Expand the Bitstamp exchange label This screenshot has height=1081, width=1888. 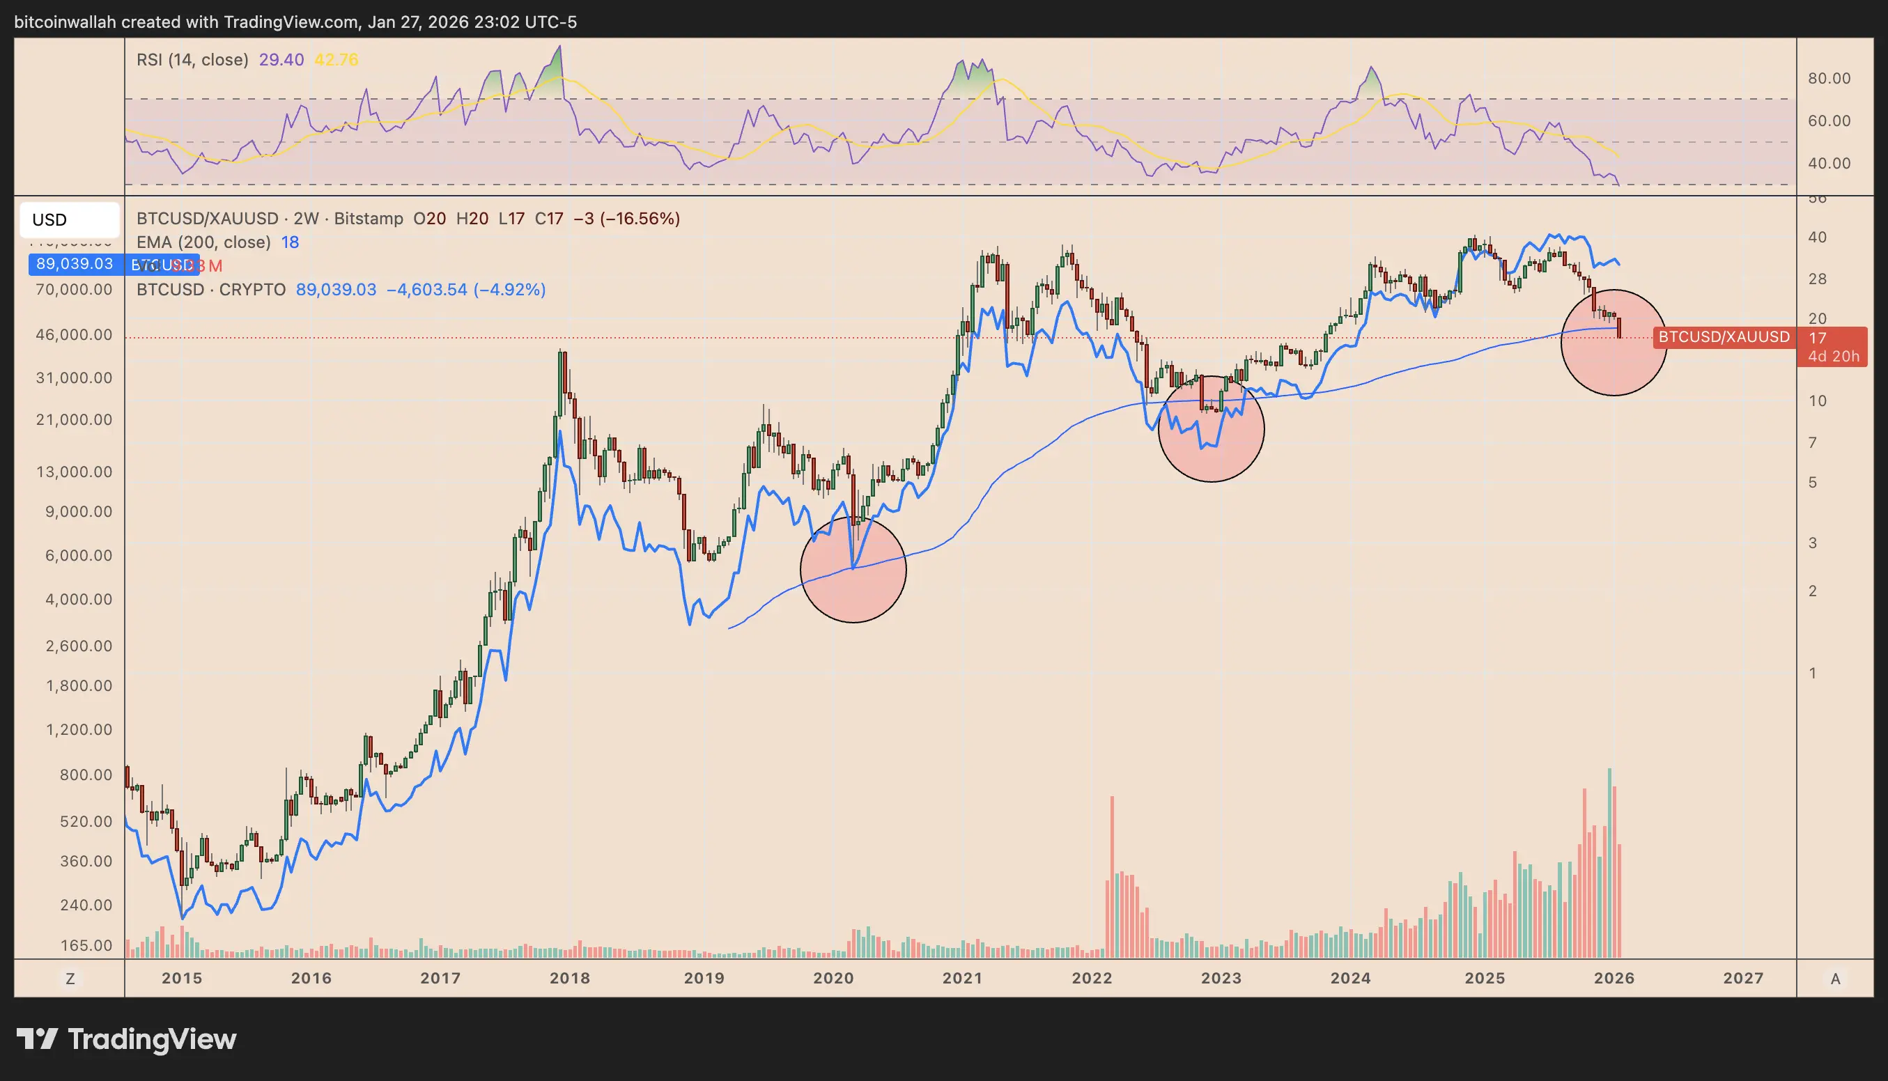point(368,218)
